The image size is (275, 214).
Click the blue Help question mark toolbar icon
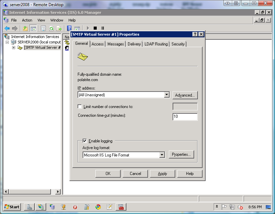[69, 28]
